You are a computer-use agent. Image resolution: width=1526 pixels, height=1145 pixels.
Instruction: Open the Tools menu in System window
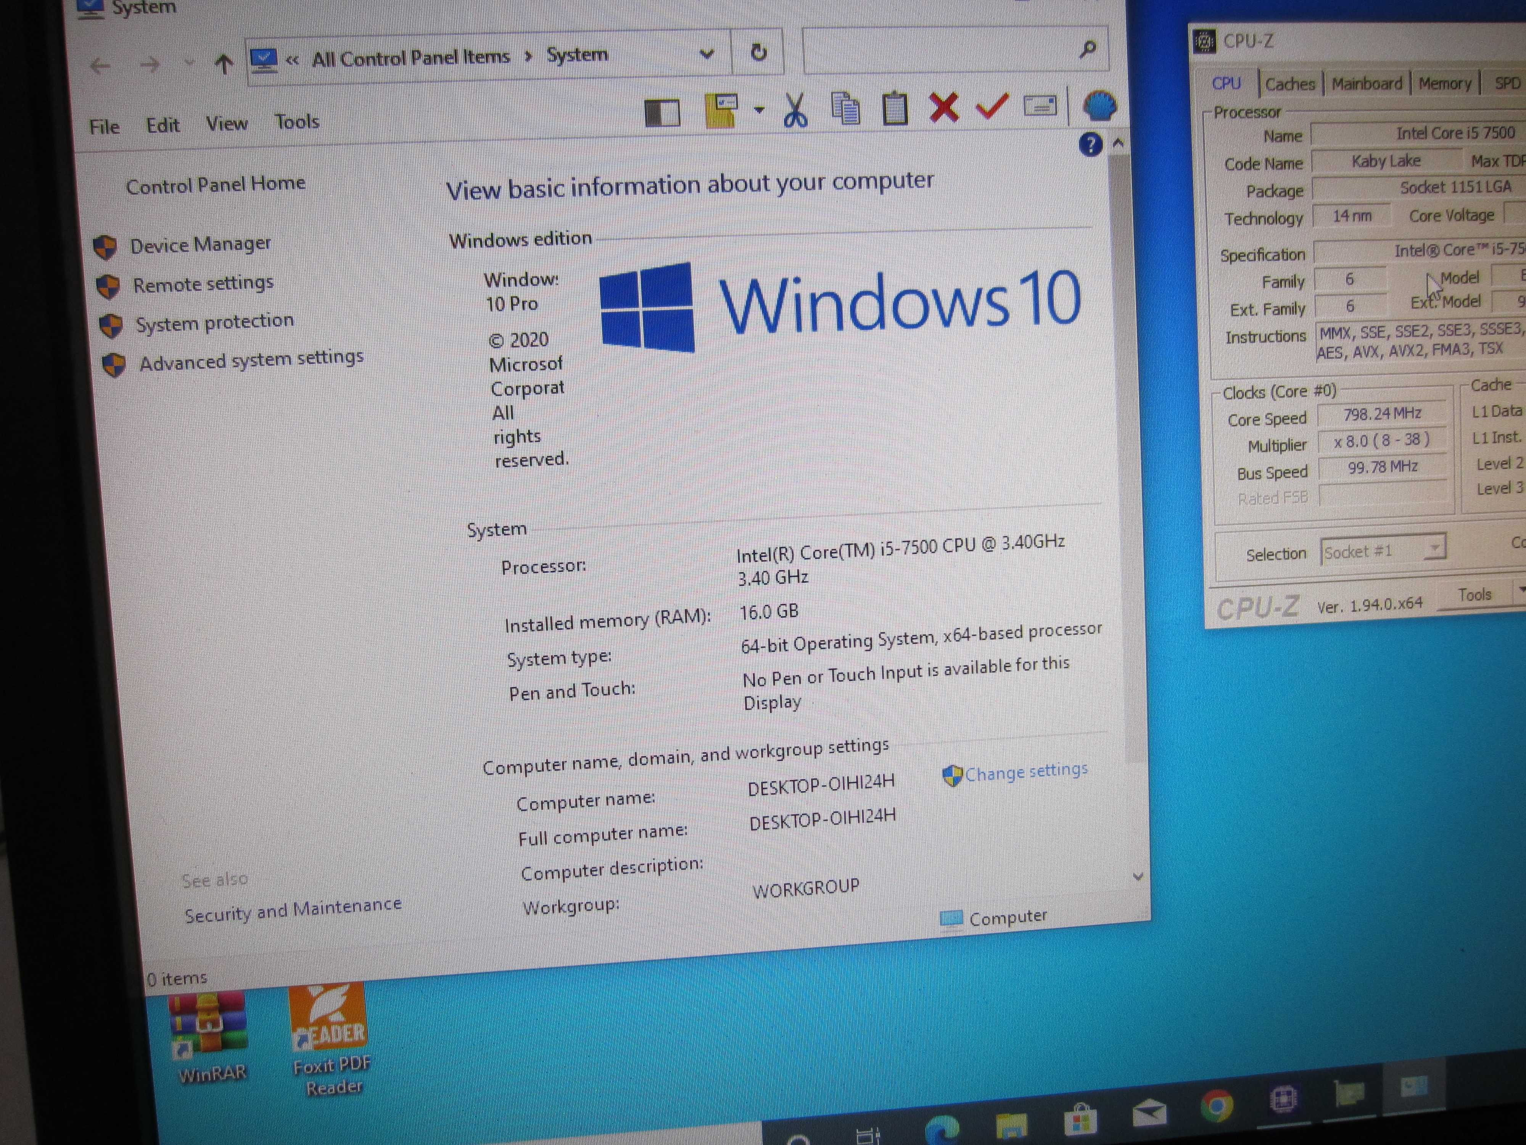(297, 121)
